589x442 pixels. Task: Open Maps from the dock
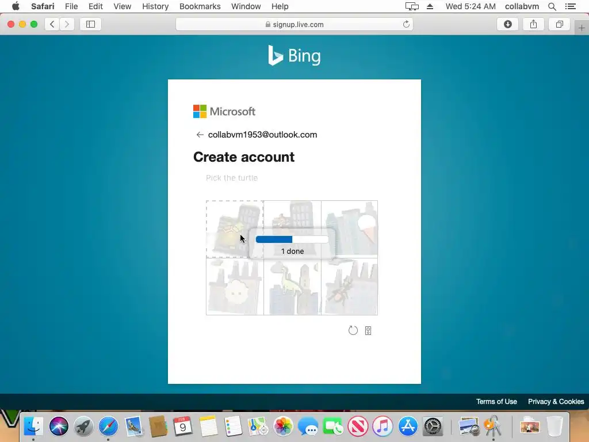point(258,426)
